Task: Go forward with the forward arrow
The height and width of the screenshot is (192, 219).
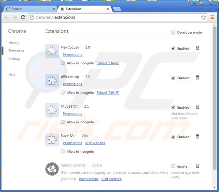Action: click(15, 17)
